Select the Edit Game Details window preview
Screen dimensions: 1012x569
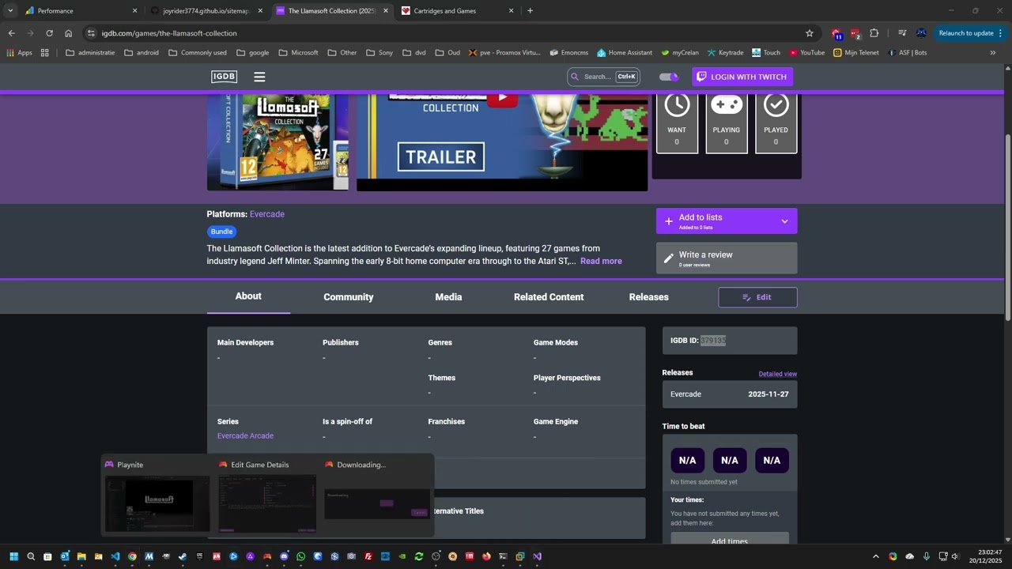pos(266,496)
